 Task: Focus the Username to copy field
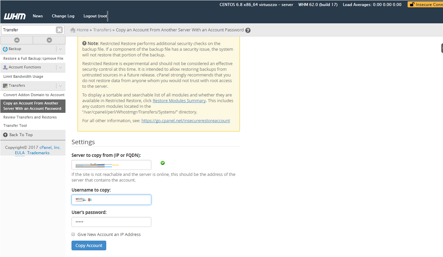[x=111, y=200]
